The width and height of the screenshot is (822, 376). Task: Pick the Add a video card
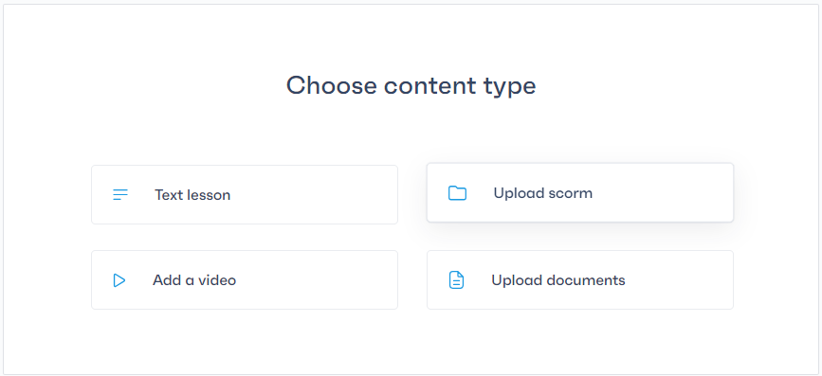(245, 279)
